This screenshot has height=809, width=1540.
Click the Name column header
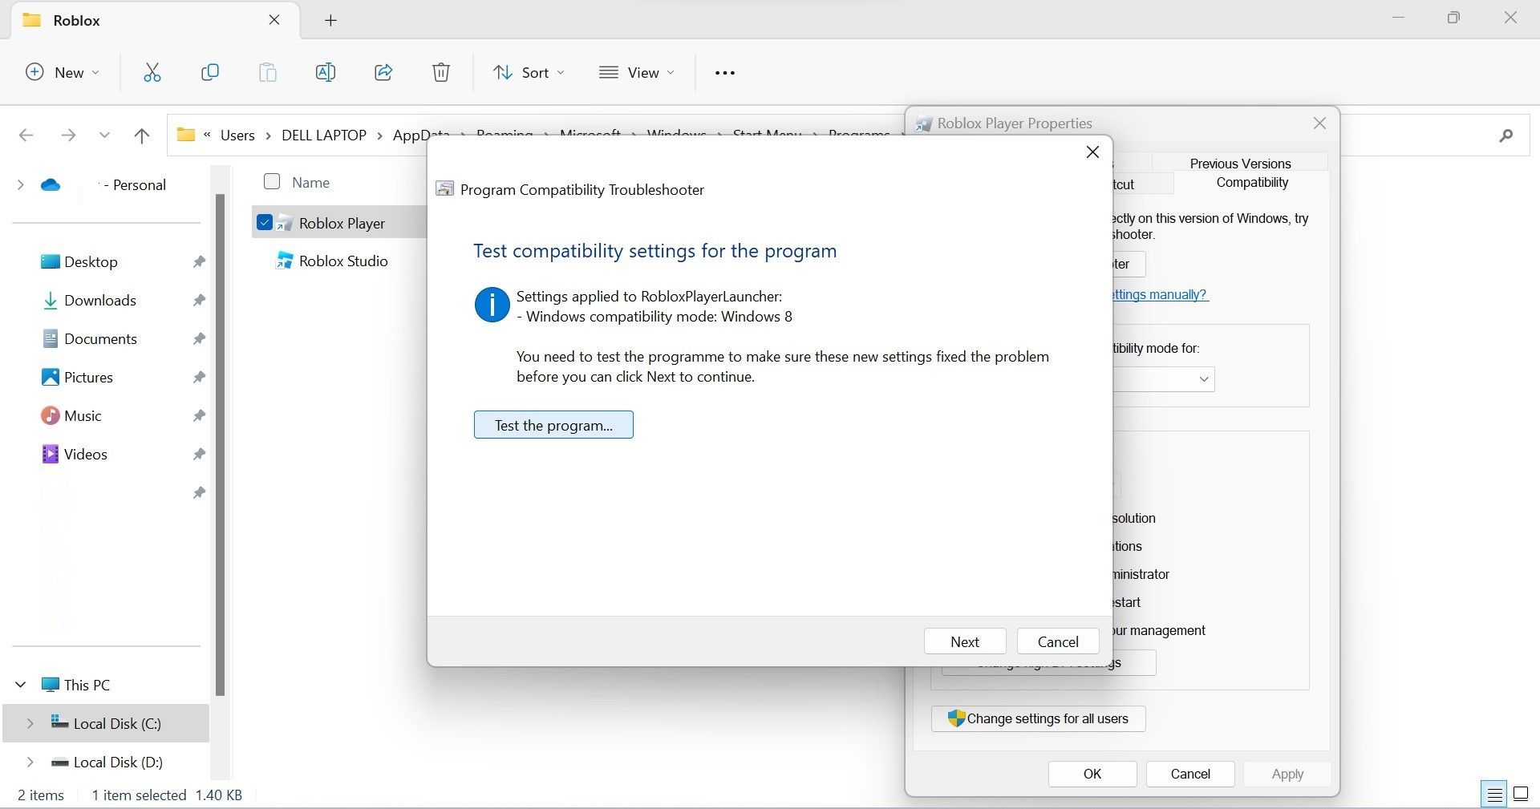click(310, 183)
